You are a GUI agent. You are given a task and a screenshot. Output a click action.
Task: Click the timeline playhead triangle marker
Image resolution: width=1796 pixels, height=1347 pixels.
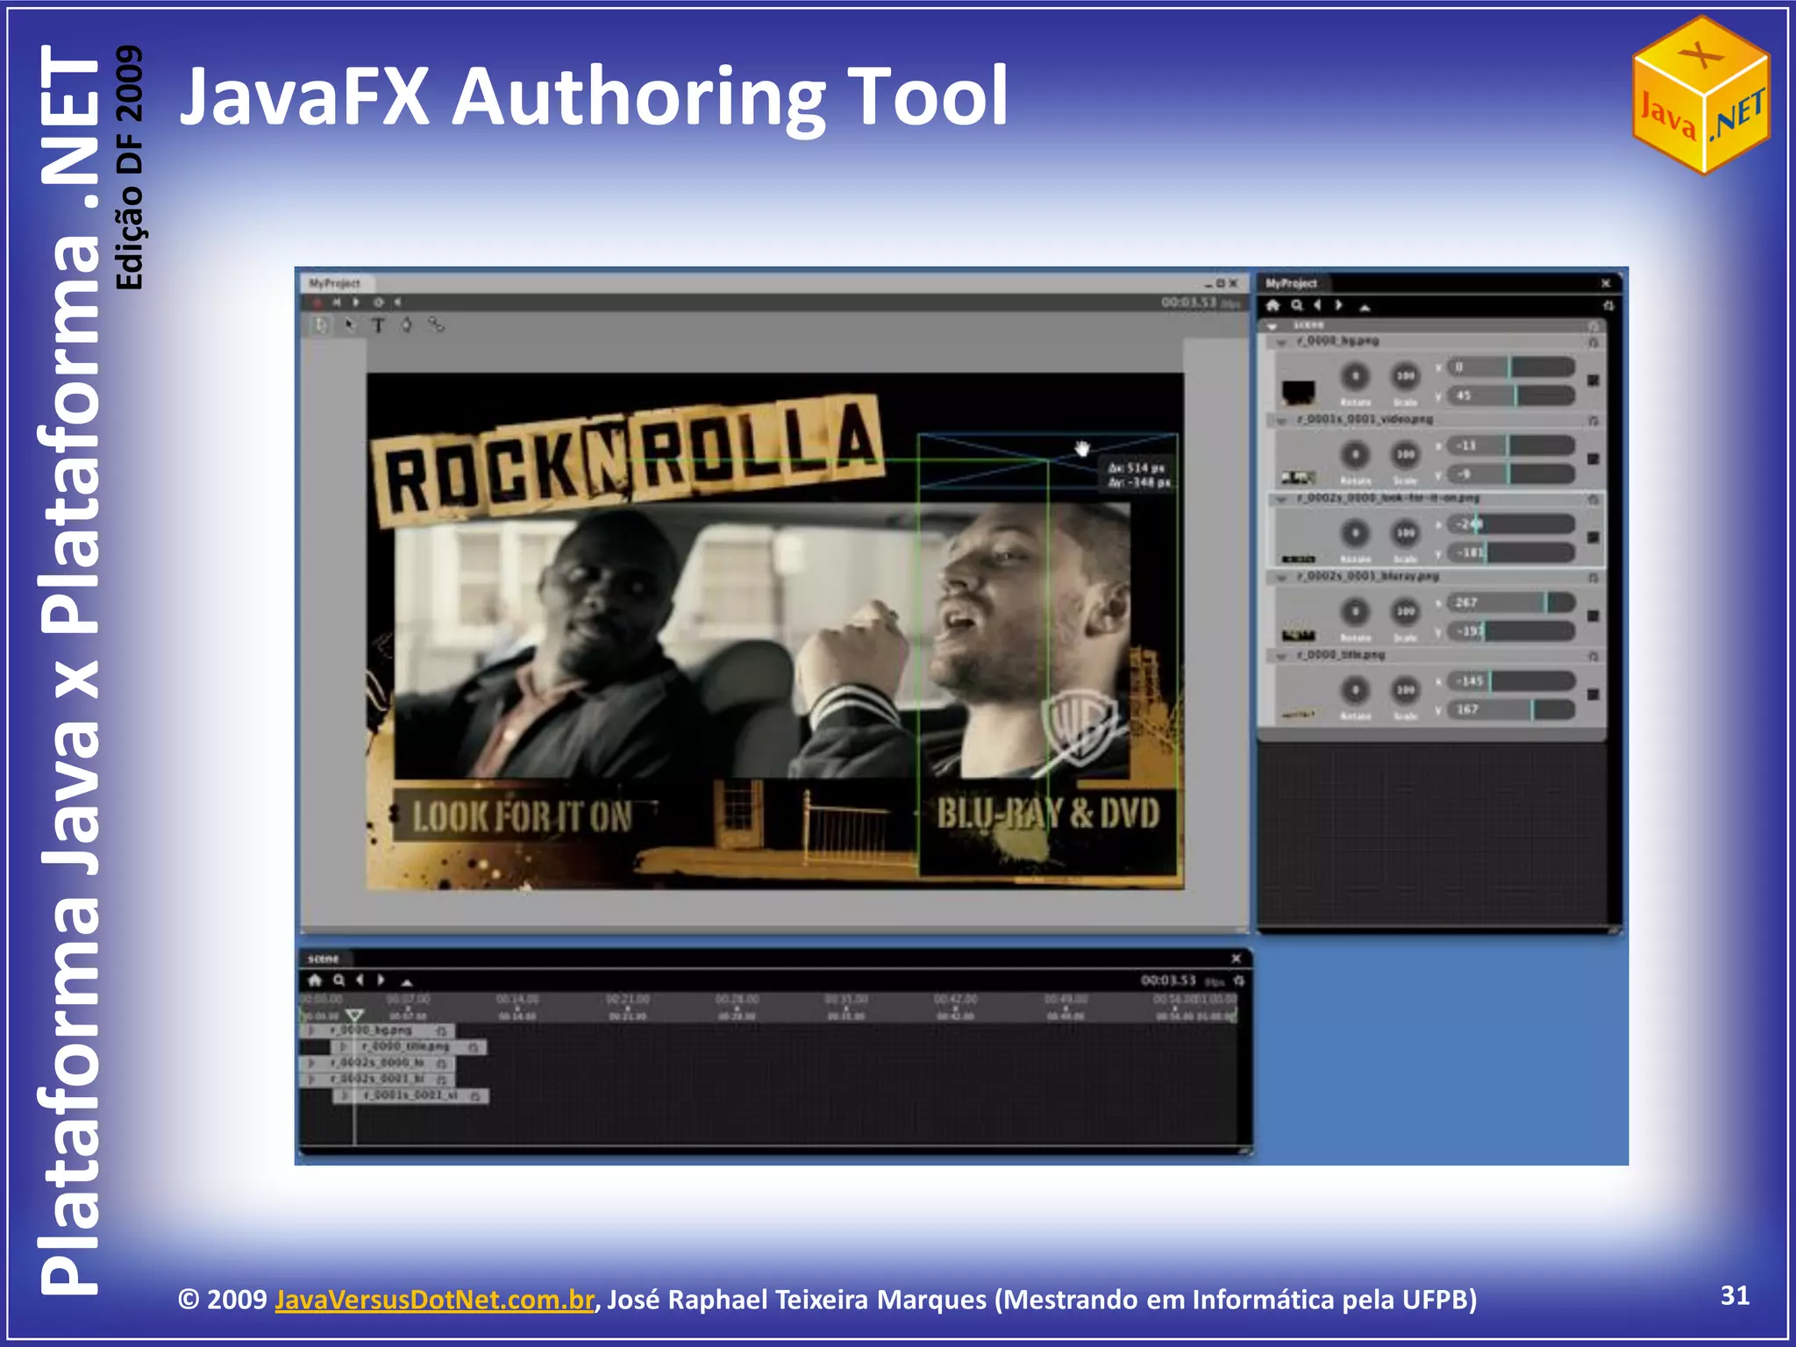(x=354, y=1016)
